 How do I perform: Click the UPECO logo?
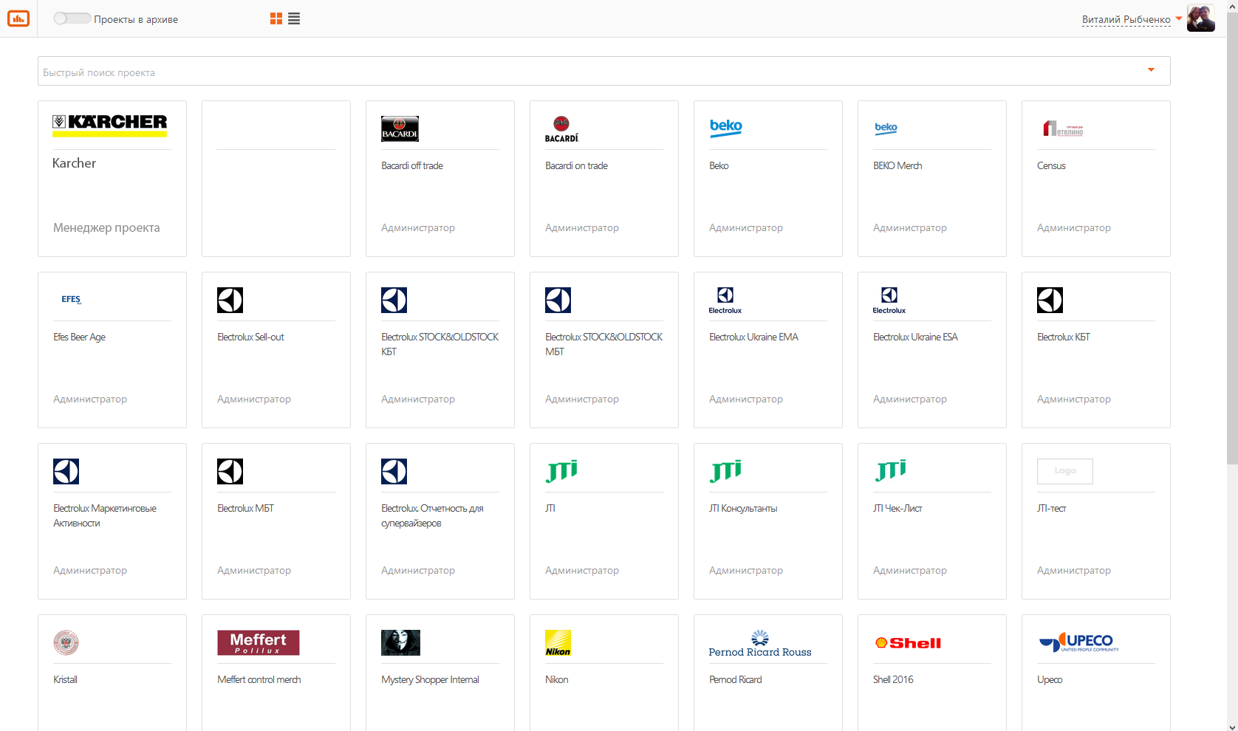point(1078,642)
